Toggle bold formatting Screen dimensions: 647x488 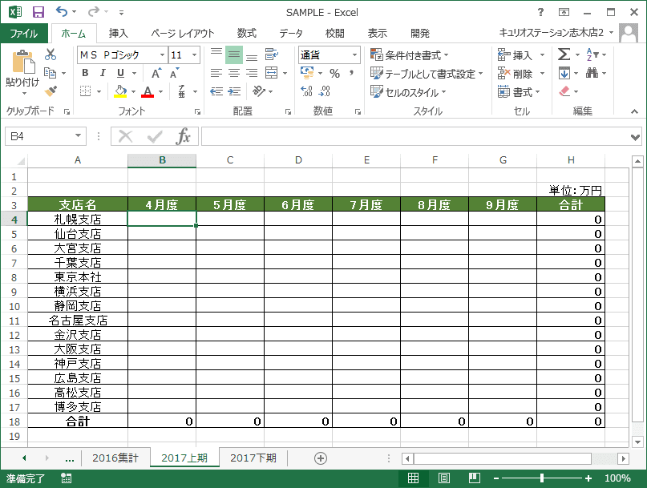85,74
